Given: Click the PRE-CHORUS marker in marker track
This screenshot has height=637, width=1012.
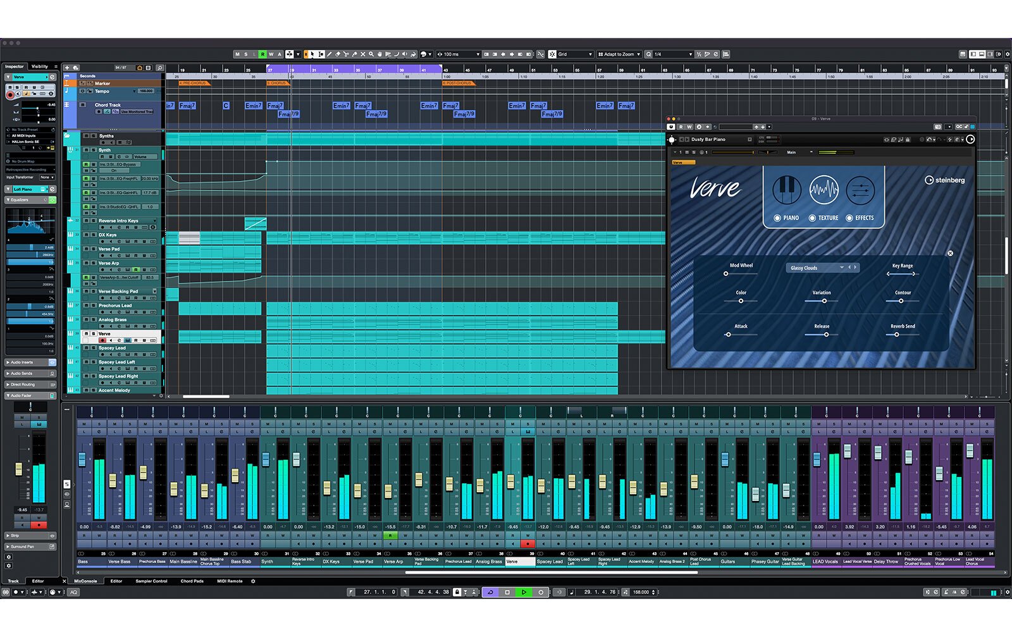Looking at the screenshot, I should coord(194,83).
